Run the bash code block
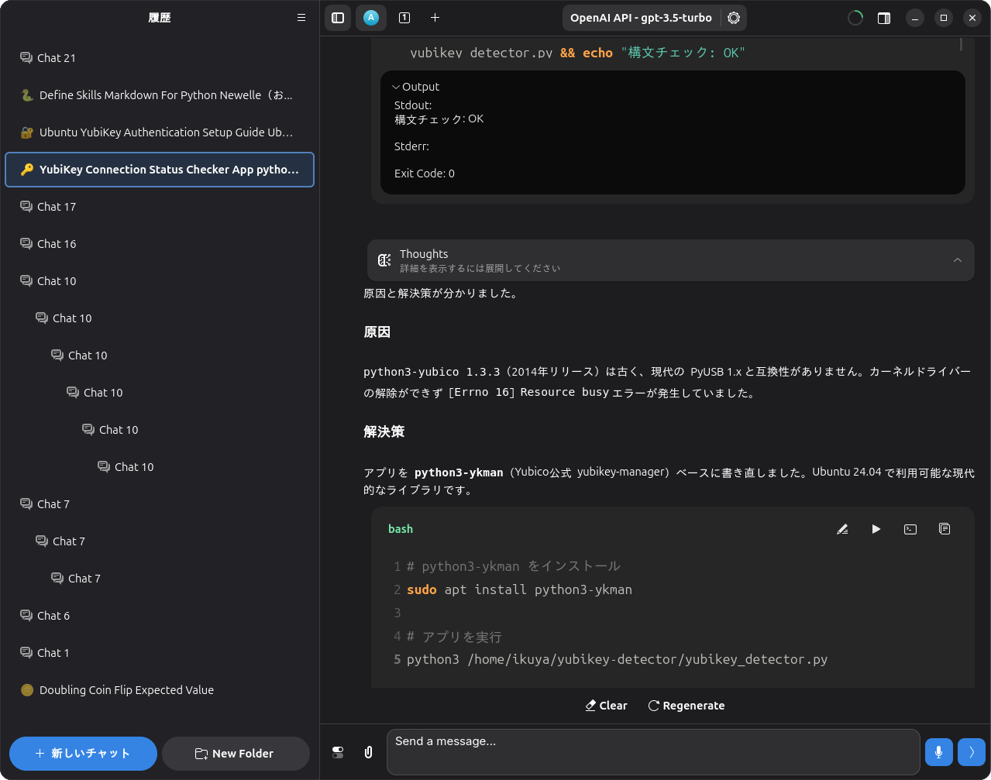 (876, 529)
